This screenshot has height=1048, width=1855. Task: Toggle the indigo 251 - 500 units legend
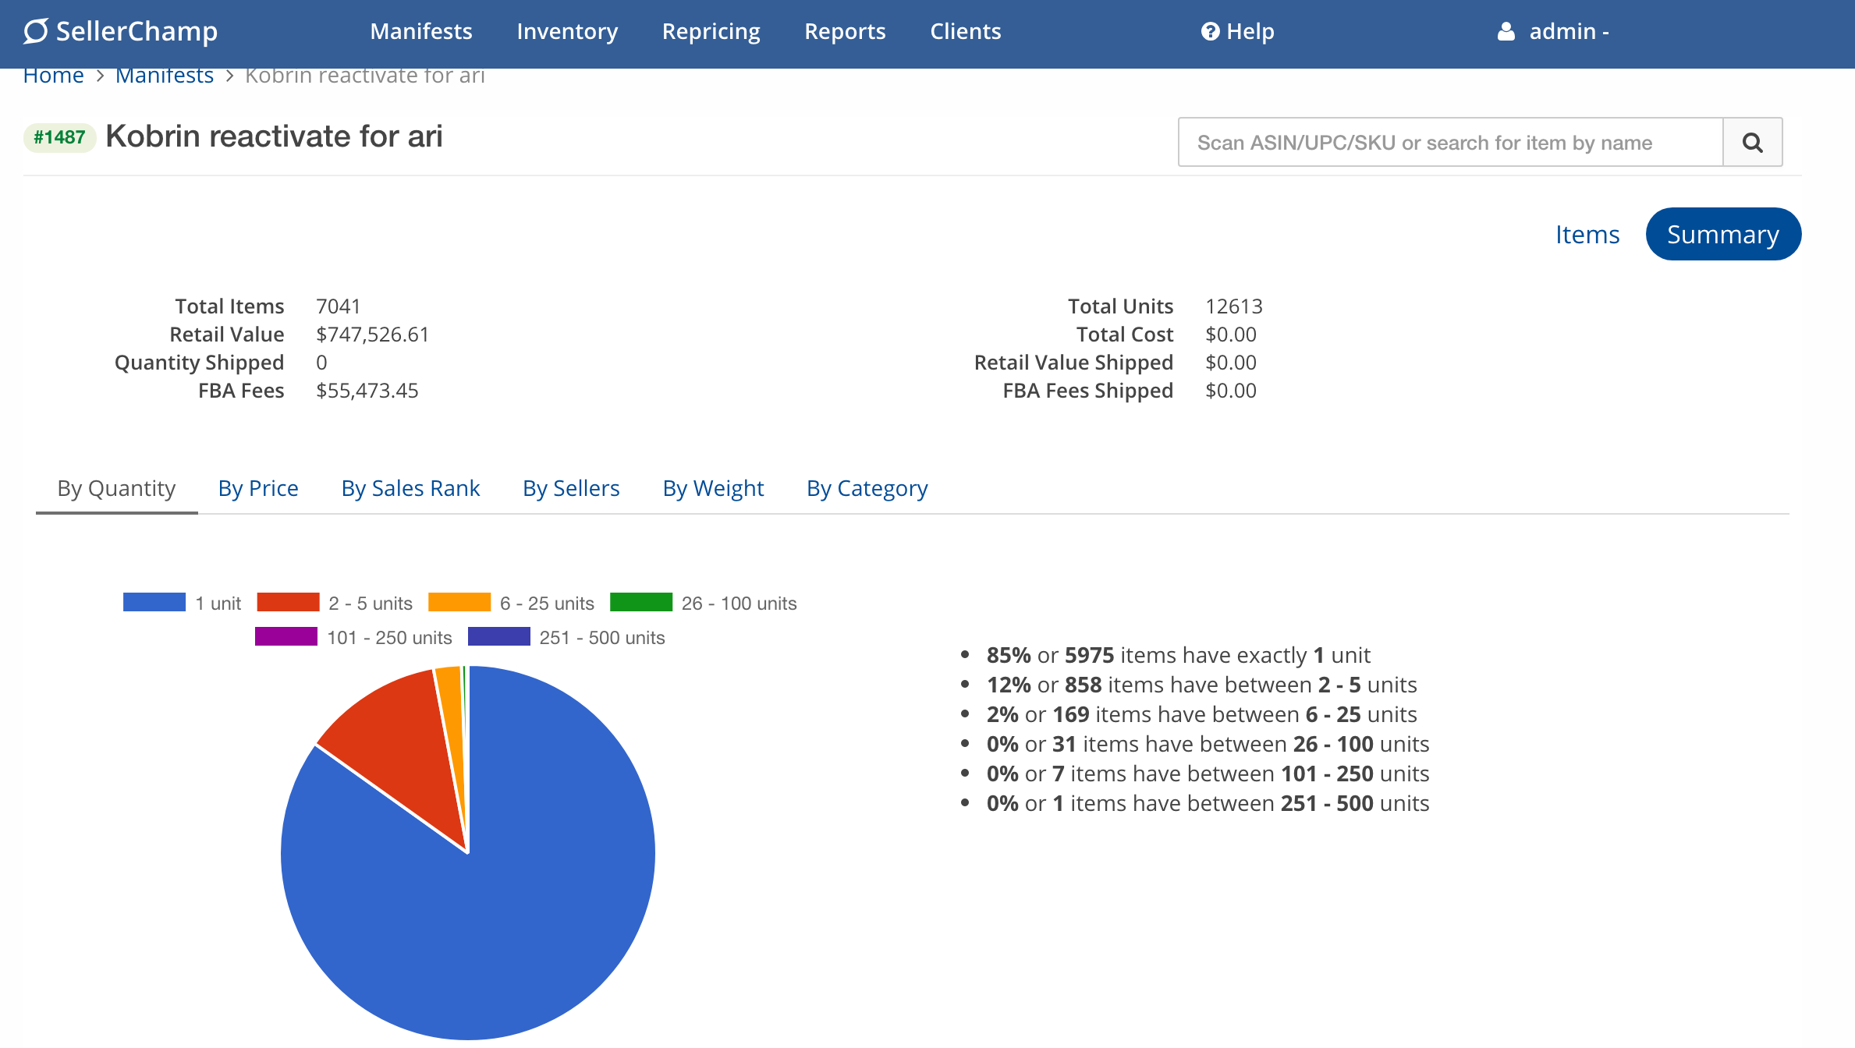pos(499,637)
